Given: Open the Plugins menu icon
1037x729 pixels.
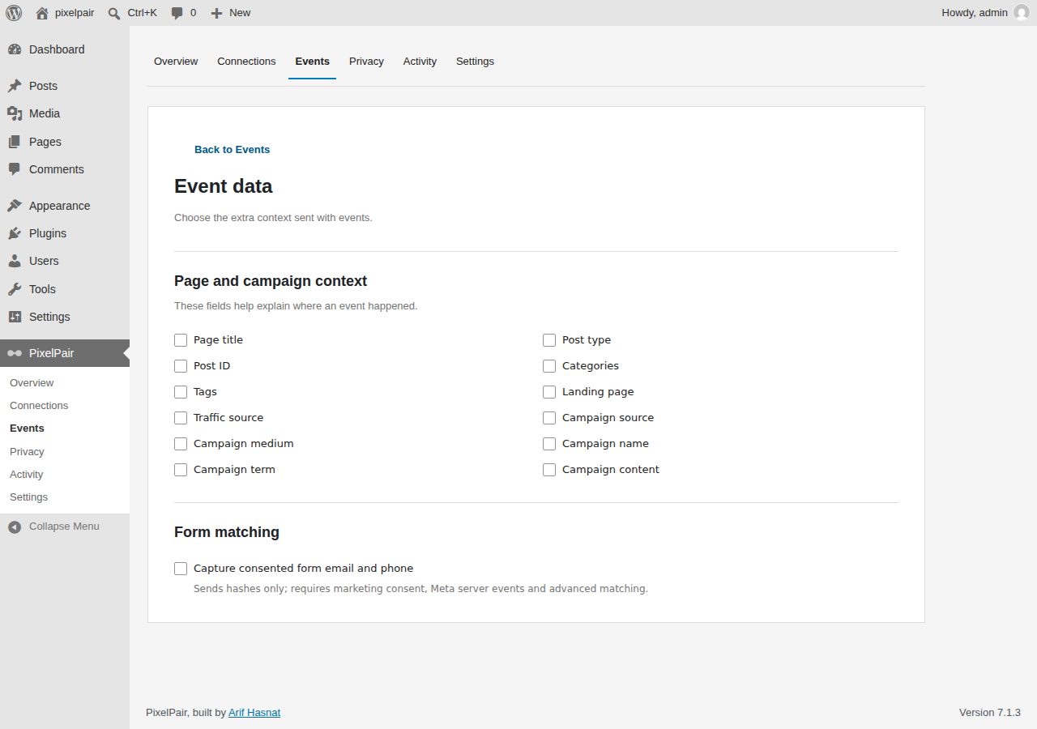Looking at the screenshot, I should pyautogui.click(x=15, y=233).
